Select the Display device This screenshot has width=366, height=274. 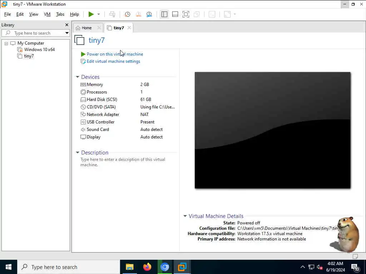pyautogui.click(x=128, y=137)
